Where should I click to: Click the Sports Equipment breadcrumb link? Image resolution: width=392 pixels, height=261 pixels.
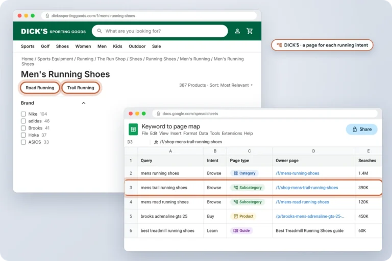[55, 59]
